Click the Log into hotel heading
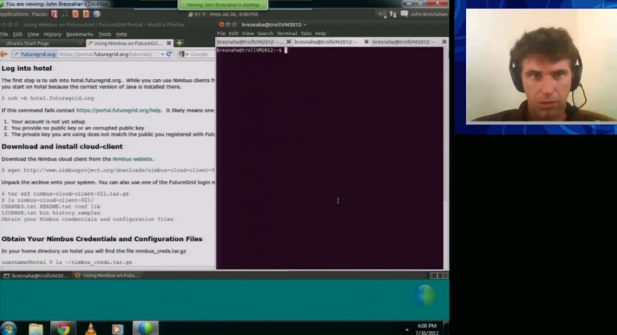This screenshot has height=335, width=617. (27, 69)
